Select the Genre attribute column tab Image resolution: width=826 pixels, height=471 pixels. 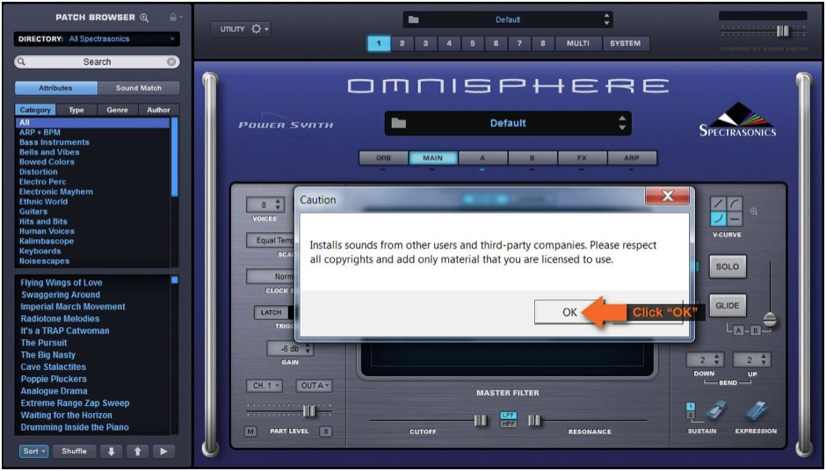point(117,110)
